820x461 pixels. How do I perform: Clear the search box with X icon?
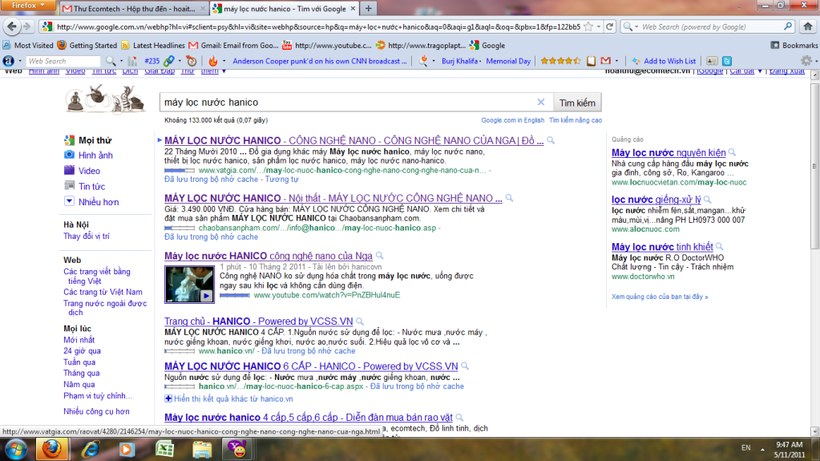click(541, 102)
